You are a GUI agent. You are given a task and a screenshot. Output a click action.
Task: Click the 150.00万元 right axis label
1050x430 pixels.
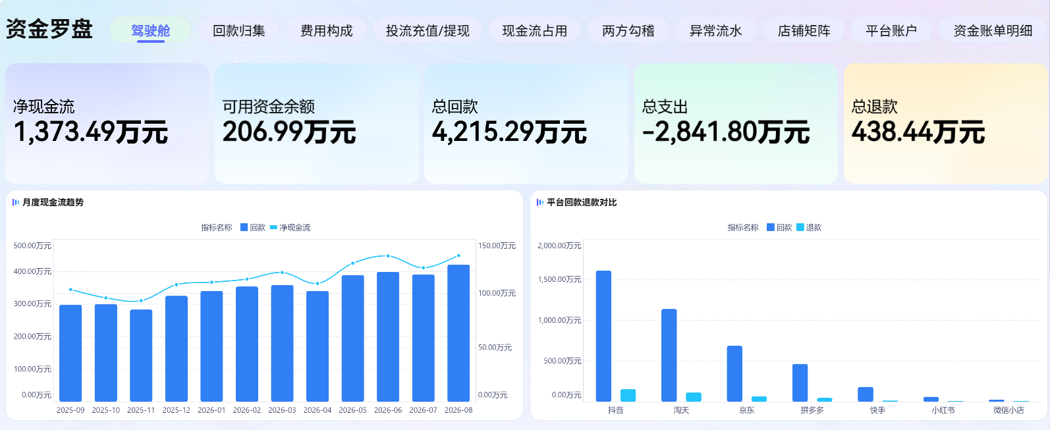pos(497,246)
